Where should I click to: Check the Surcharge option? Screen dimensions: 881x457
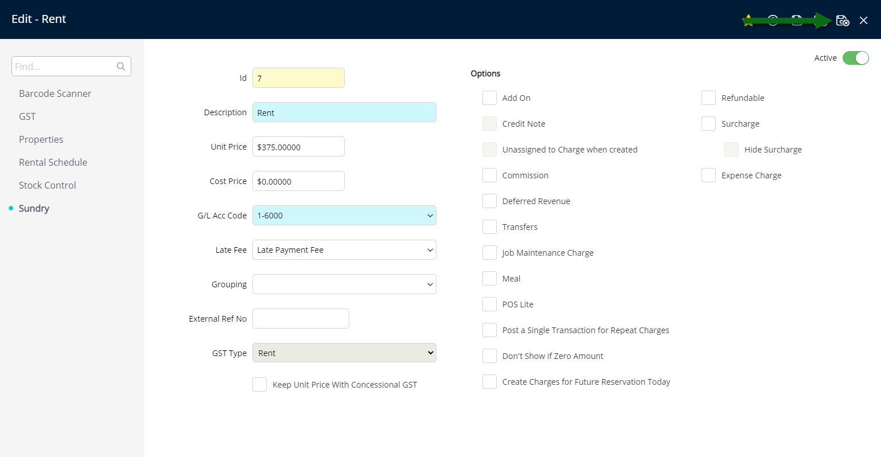coord(708,124)
